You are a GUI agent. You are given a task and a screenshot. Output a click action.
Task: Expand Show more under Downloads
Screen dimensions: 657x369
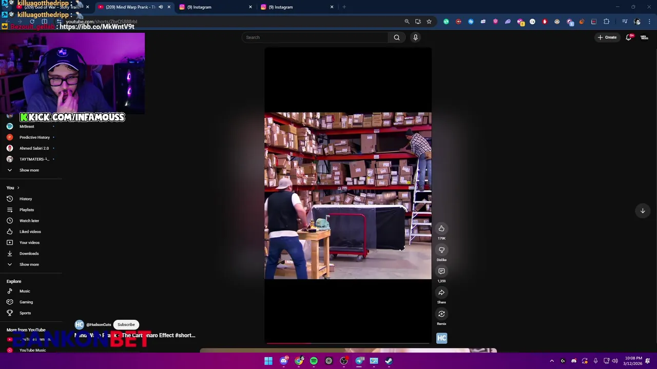(29, 264)
